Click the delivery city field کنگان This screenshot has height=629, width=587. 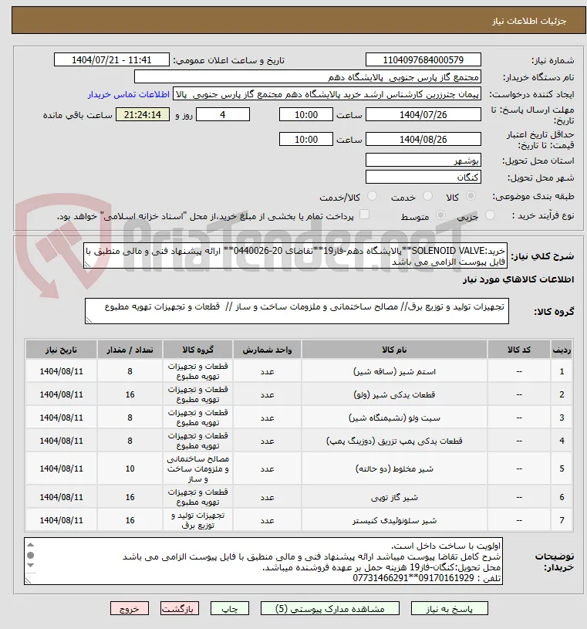(x=423, y=178)
